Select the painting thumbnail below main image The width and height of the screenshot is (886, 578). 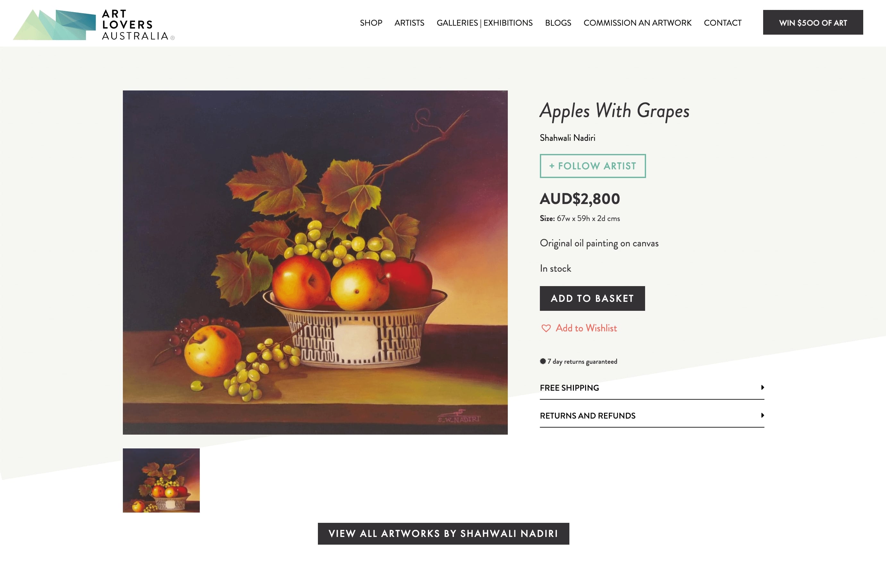pyautogui.click(x=161, y=480)
